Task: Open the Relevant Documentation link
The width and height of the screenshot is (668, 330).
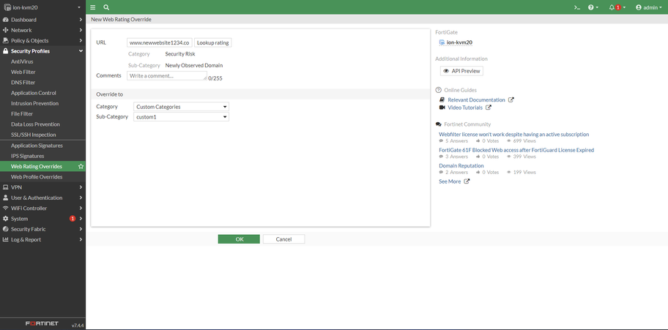Action: 476,100
